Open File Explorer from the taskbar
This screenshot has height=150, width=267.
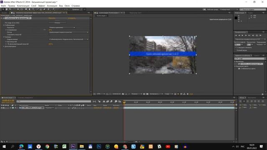click(82, 146)
